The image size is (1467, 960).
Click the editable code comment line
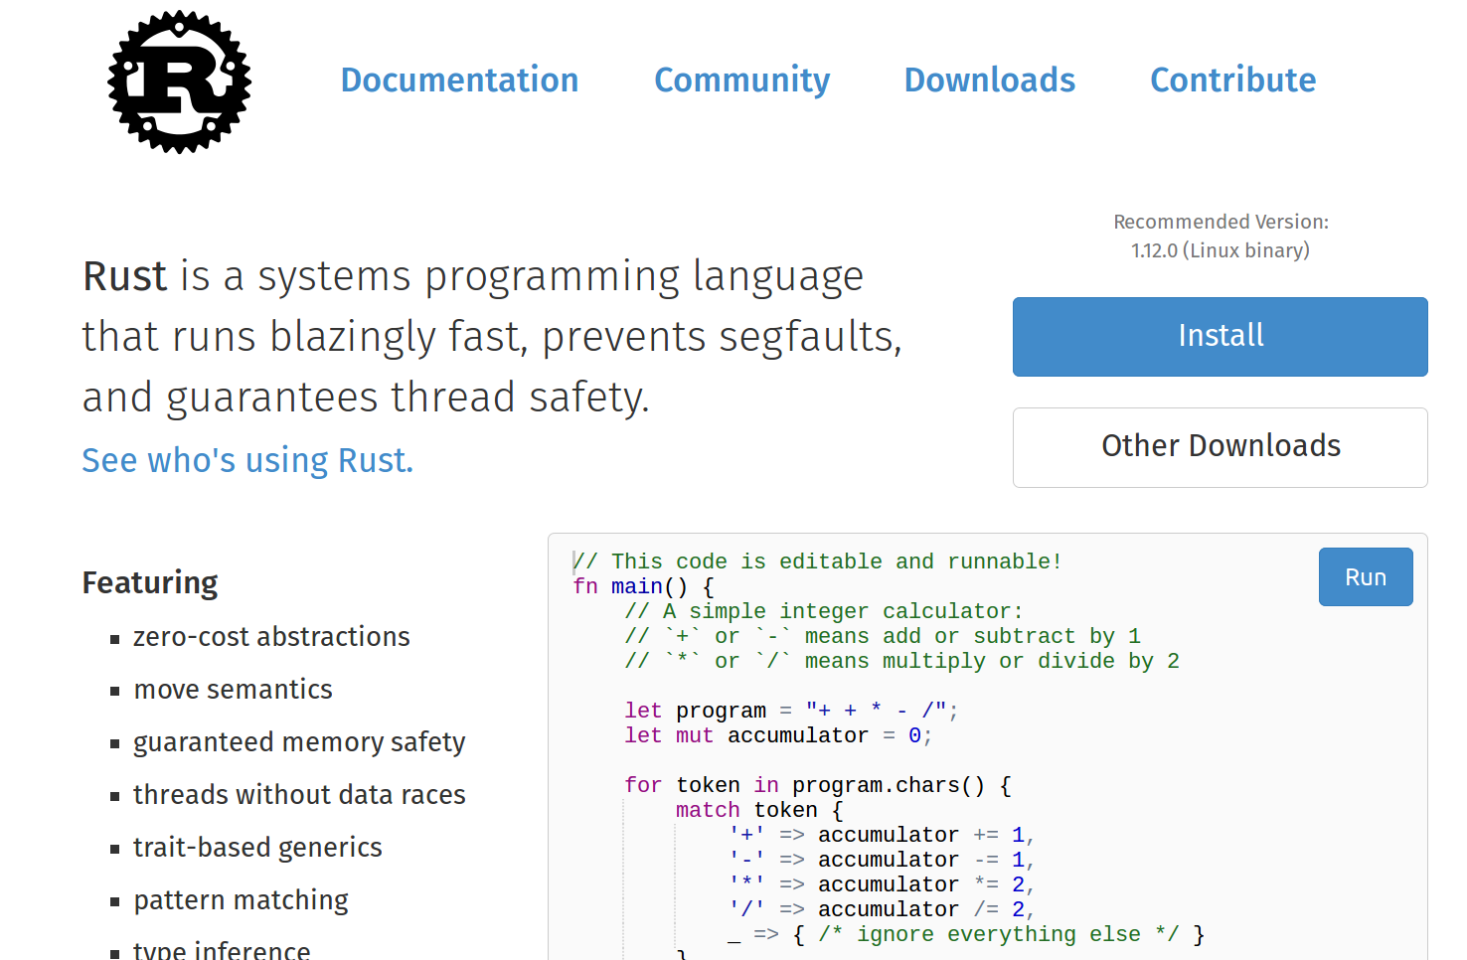click(817, 561)
